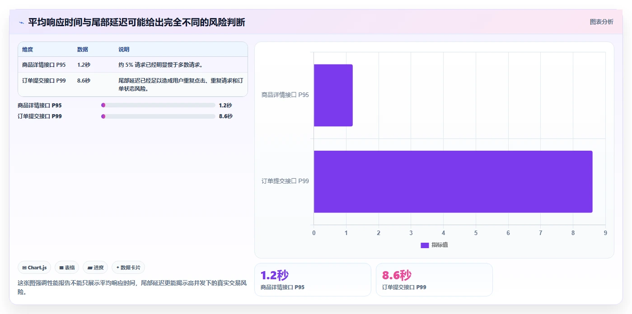Viewport: 632px width, 314px height.
Task: Open the 1.2秒 data card
Action: (x=313, y=280)
